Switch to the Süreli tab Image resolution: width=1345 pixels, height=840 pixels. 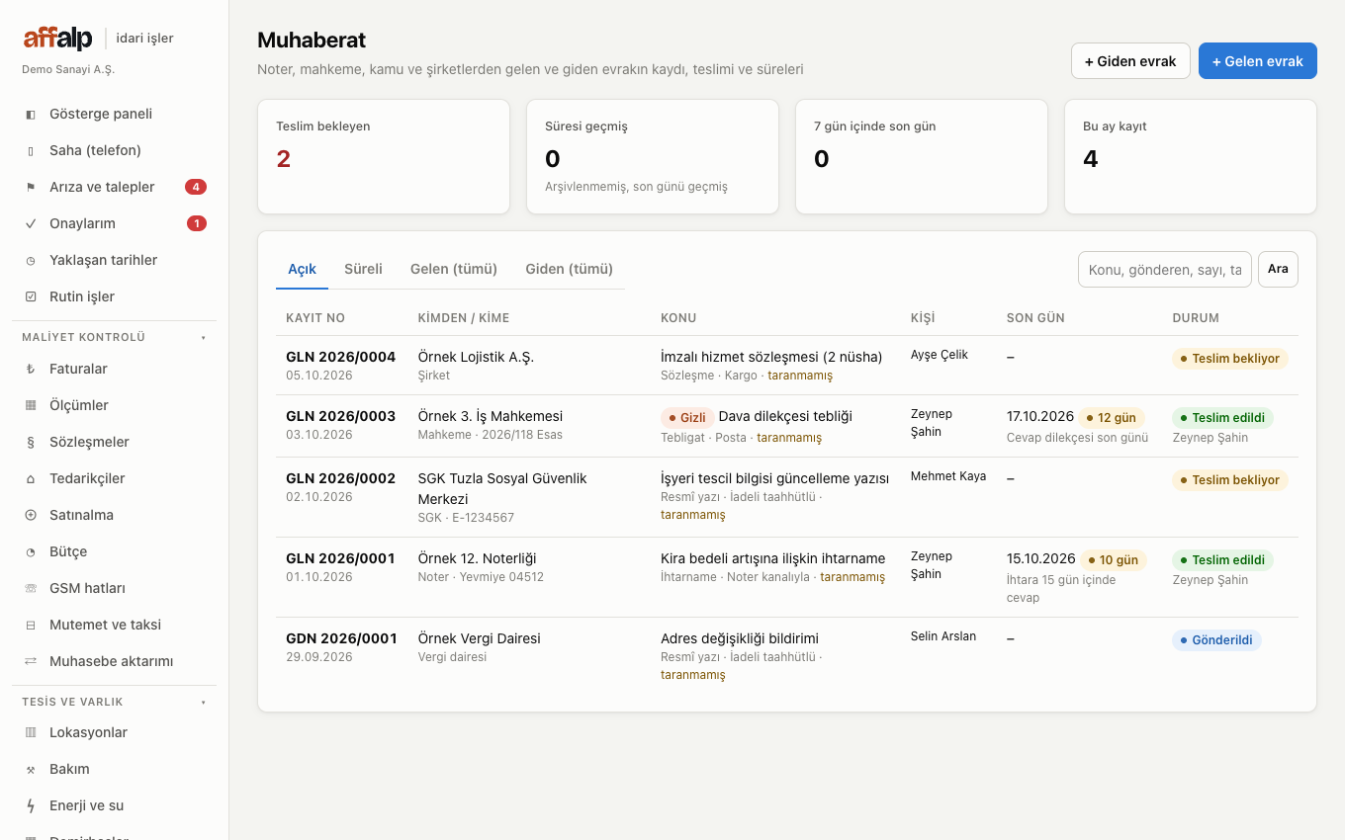(363, 269)
